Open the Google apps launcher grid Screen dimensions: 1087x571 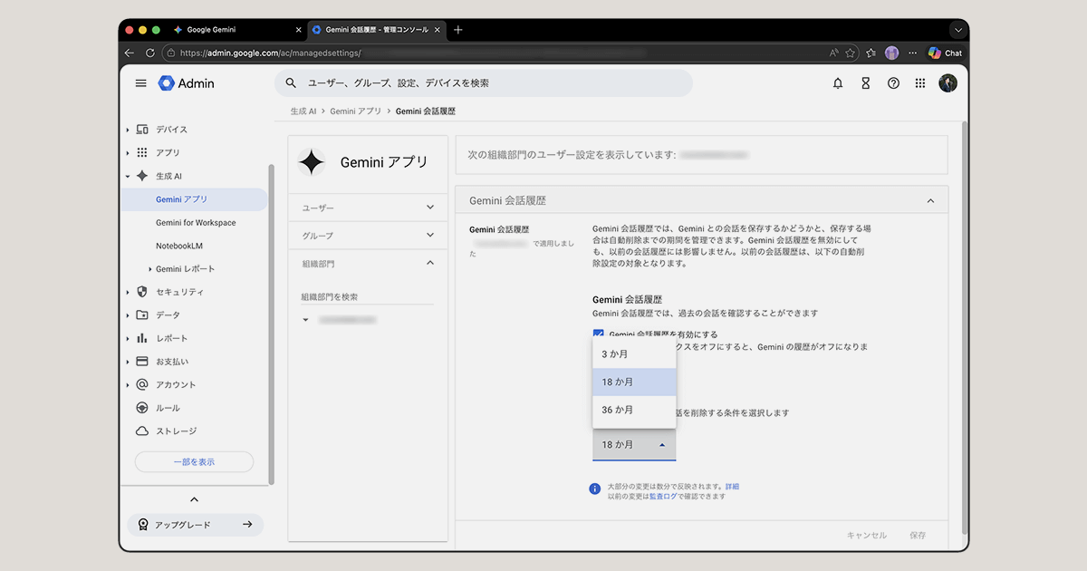pyautogui.click(x=920, y=82)
